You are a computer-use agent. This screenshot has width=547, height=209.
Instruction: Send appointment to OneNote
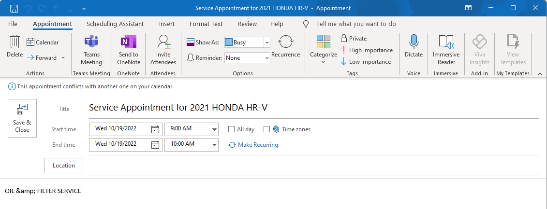click(128, 50)
